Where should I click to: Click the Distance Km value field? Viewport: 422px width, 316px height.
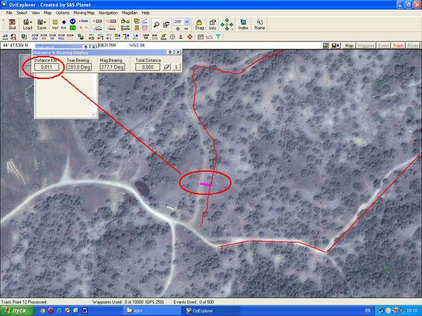pos(46,67)
